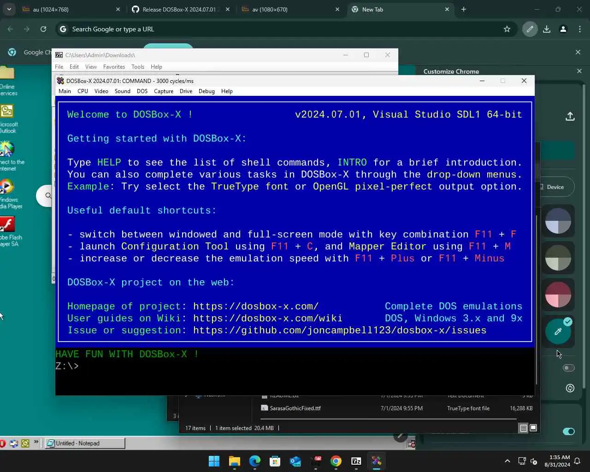The image size is (590, 472).
Task: Open Edit menu in 7-Zip window
Action: pos(74,67)
